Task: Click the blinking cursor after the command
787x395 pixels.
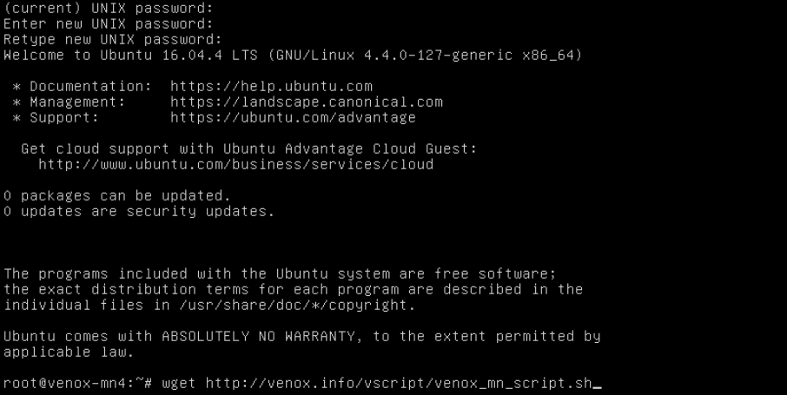Action: [x=596, y=383]
